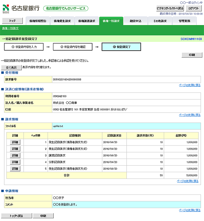Click the 記録種別 column header
The height and width of the screenshot is (221, 204).
point(75,136)
